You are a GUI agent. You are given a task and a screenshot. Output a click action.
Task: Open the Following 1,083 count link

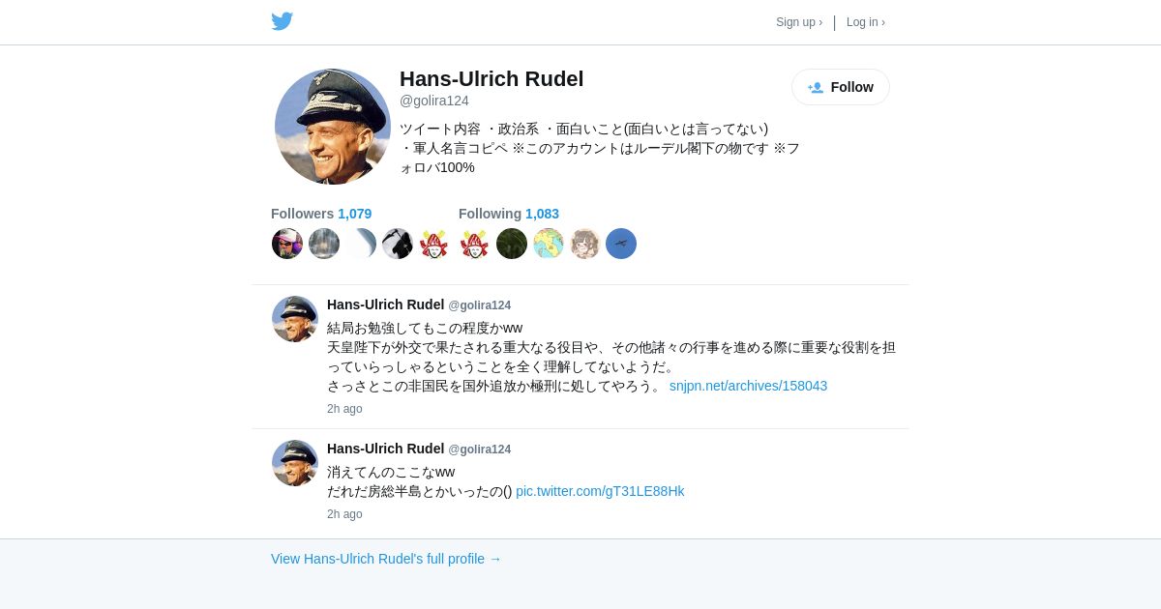509,214
